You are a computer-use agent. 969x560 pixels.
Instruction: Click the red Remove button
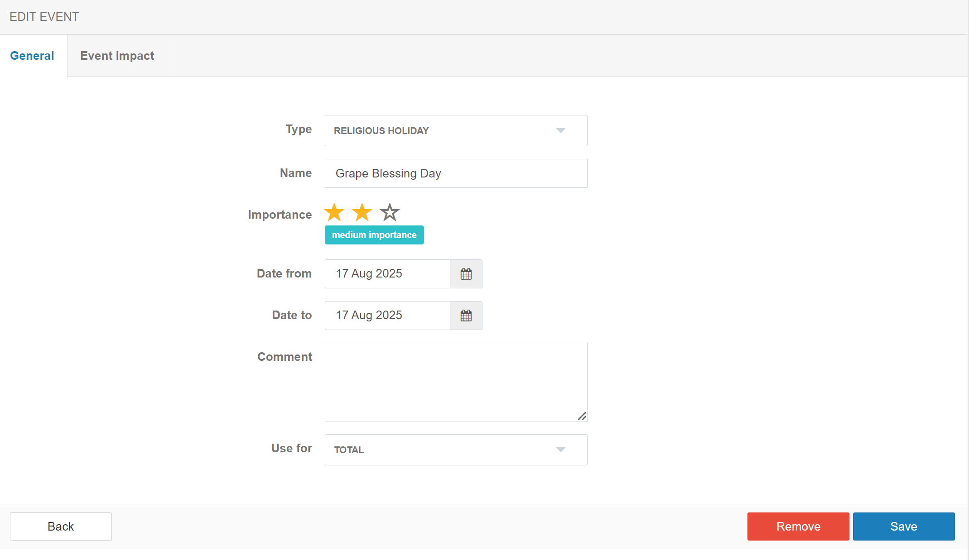pyautogui.click(x=798, y=526)
